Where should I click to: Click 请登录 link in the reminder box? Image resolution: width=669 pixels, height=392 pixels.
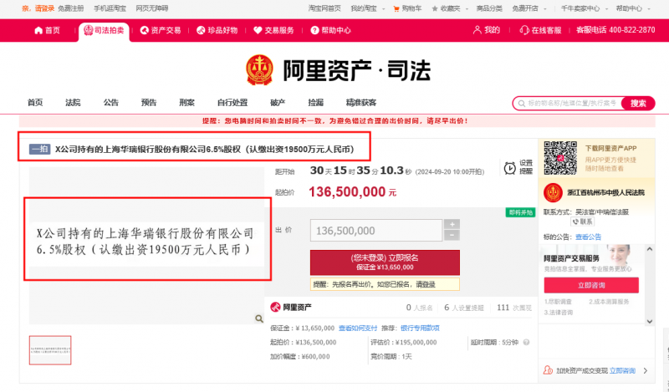(426, 284)
